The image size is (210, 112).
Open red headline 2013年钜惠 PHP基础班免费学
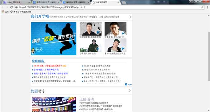48,66
